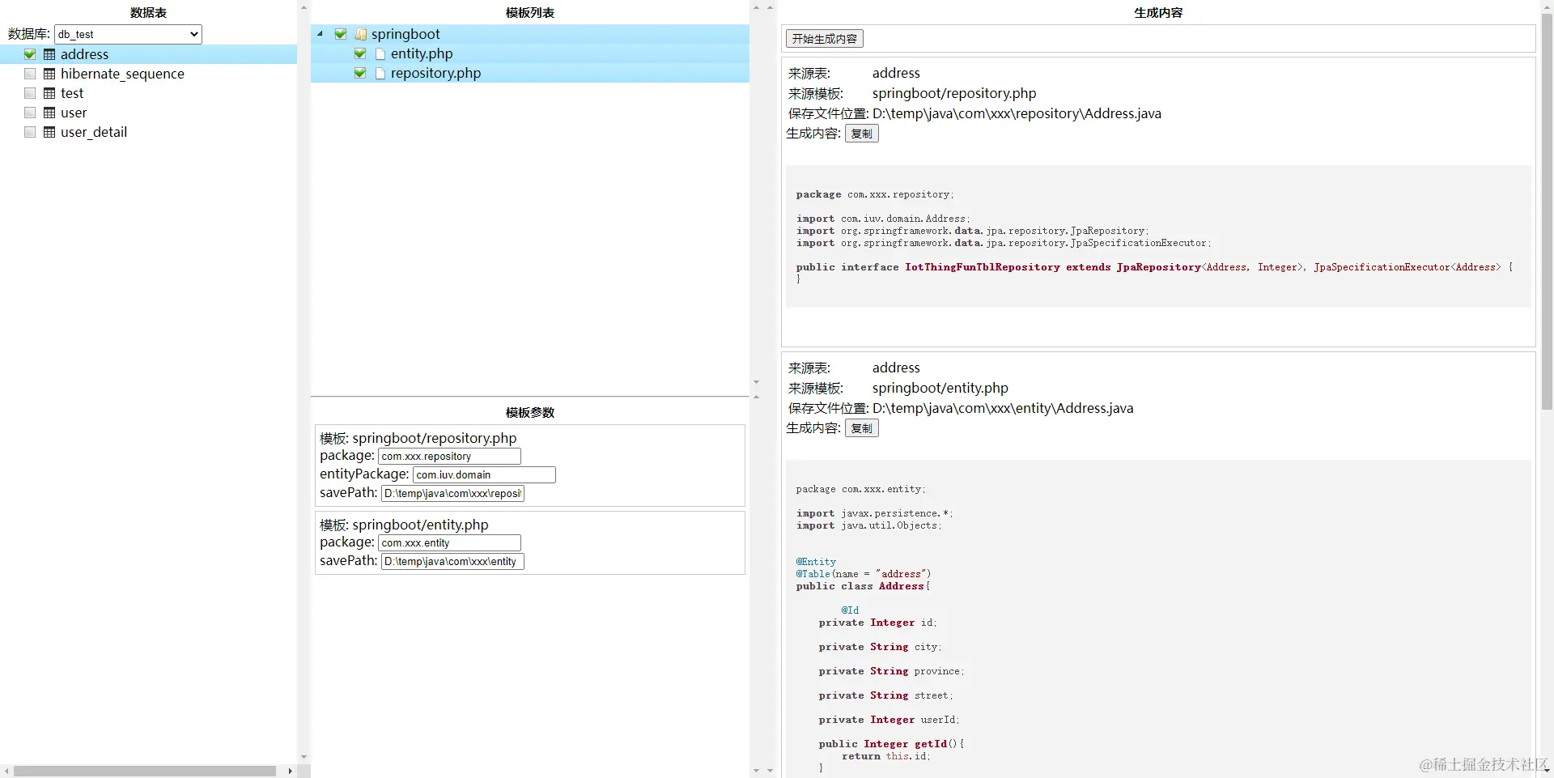Image resolution: width=1554 pixels, height=778 pixels.
Task: Select the springboot folder label
Action: [x=405, y=34]
